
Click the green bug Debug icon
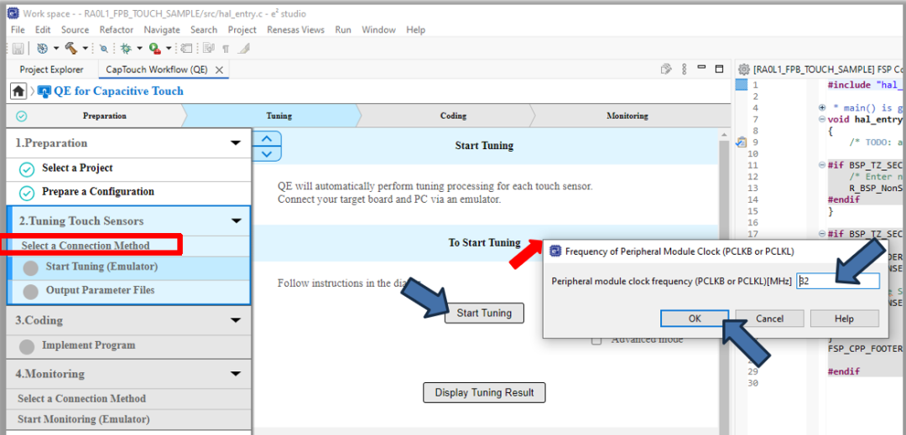[x=125, y=49]
